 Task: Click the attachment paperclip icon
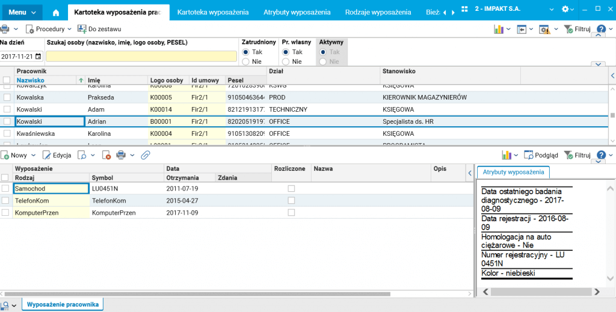pos(145,155)
